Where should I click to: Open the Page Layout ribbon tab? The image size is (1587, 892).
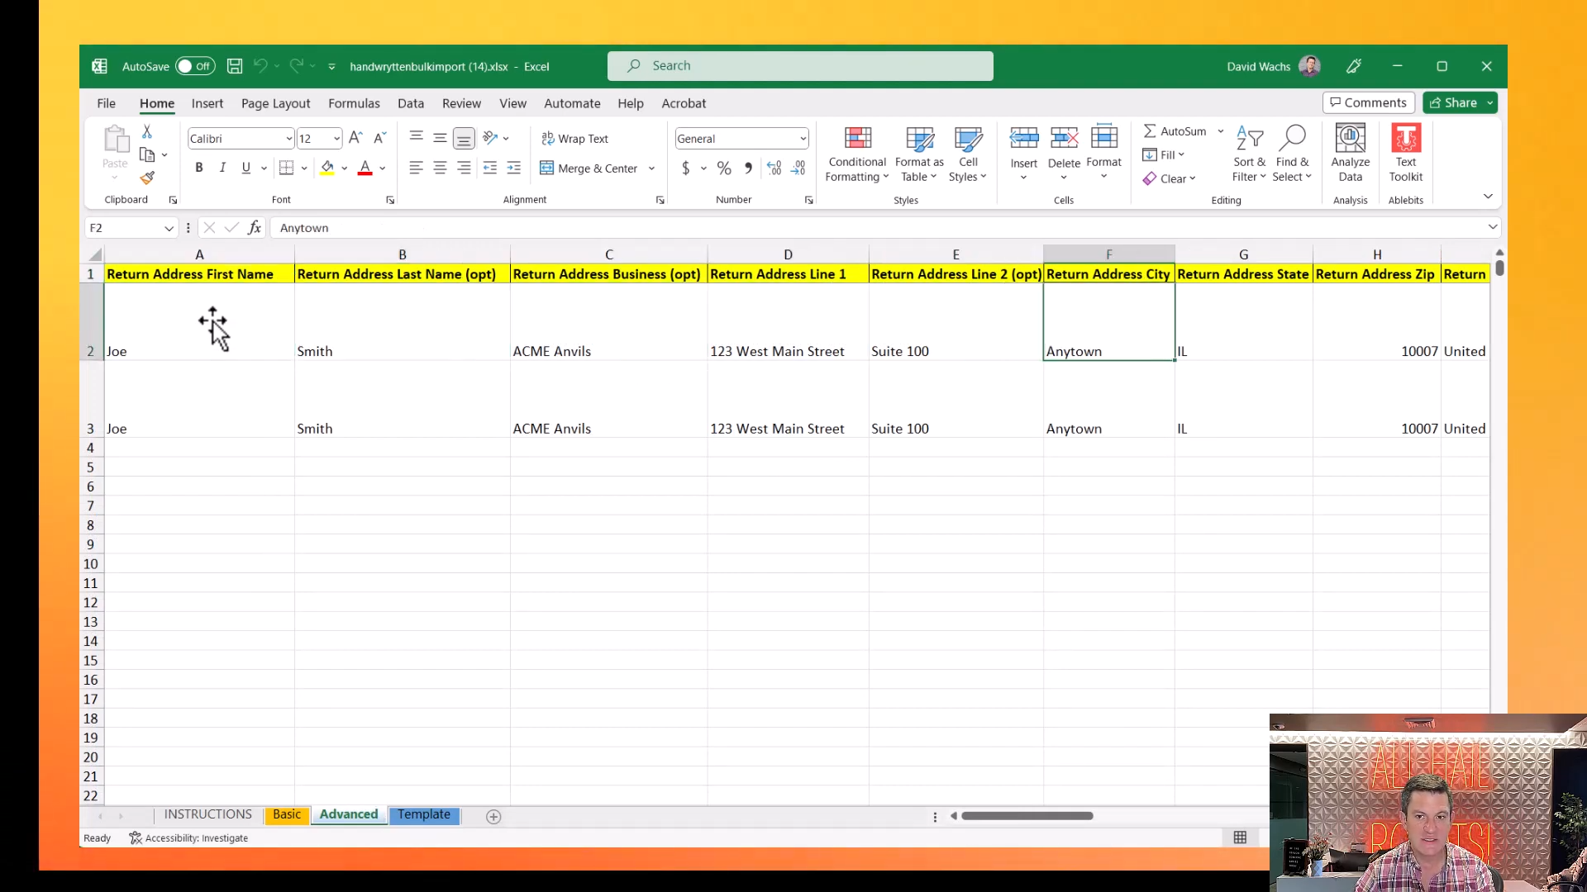(x=275, y=103)
